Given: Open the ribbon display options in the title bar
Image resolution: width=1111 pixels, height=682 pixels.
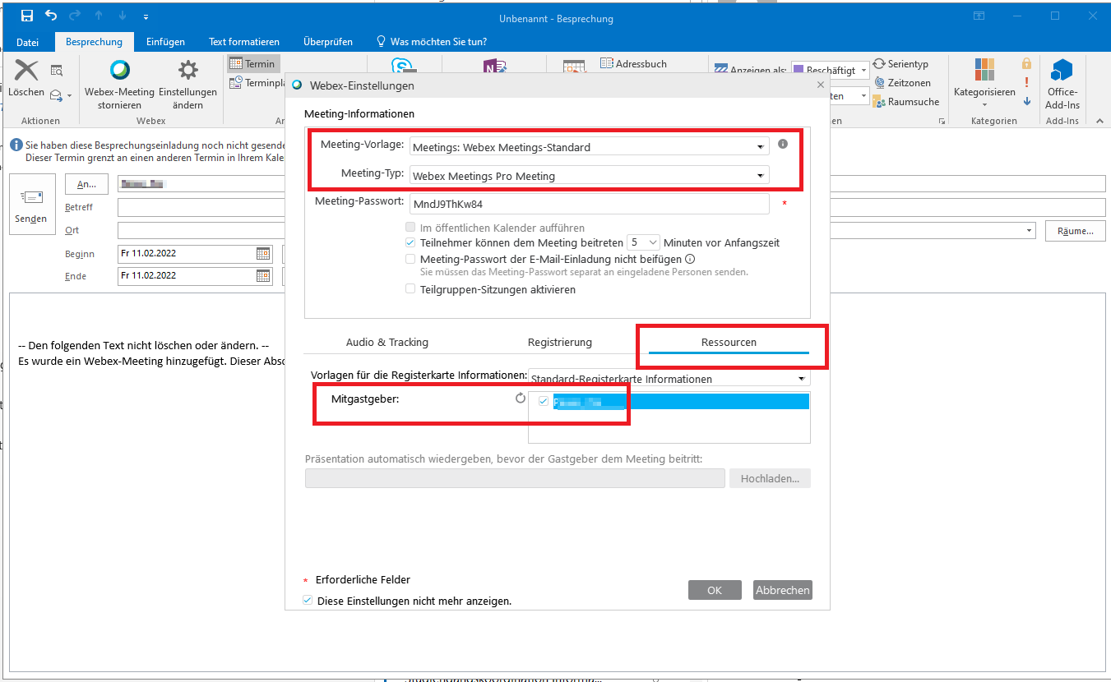Looking at the screenshot, I should tap(979, 16).
